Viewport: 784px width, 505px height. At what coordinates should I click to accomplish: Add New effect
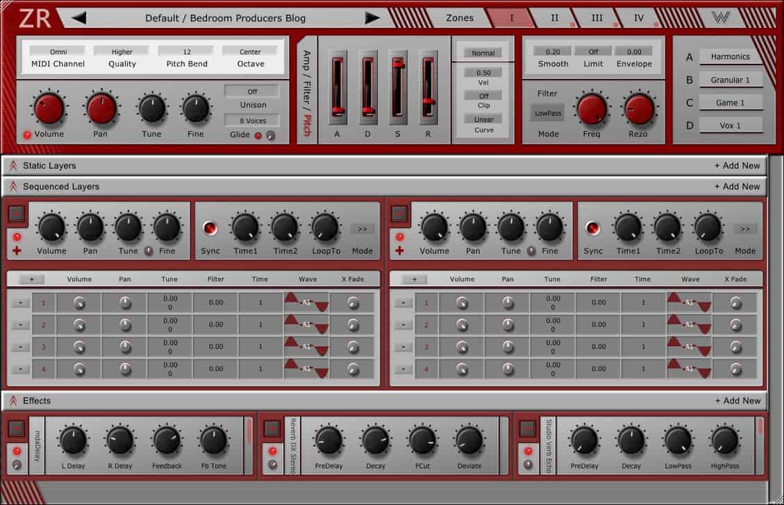(x=737, y=401)
